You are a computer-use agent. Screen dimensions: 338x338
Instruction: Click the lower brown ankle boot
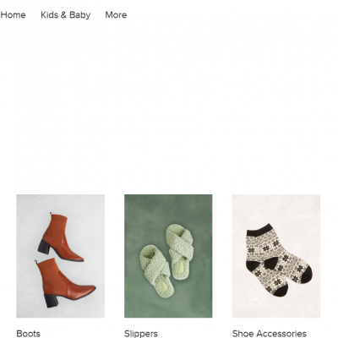coord(65,283)
